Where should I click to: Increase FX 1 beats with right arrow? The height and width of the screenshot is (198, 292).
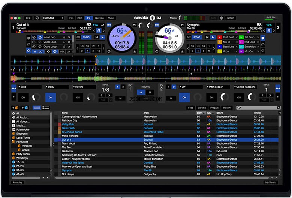[x=109, y=95]
